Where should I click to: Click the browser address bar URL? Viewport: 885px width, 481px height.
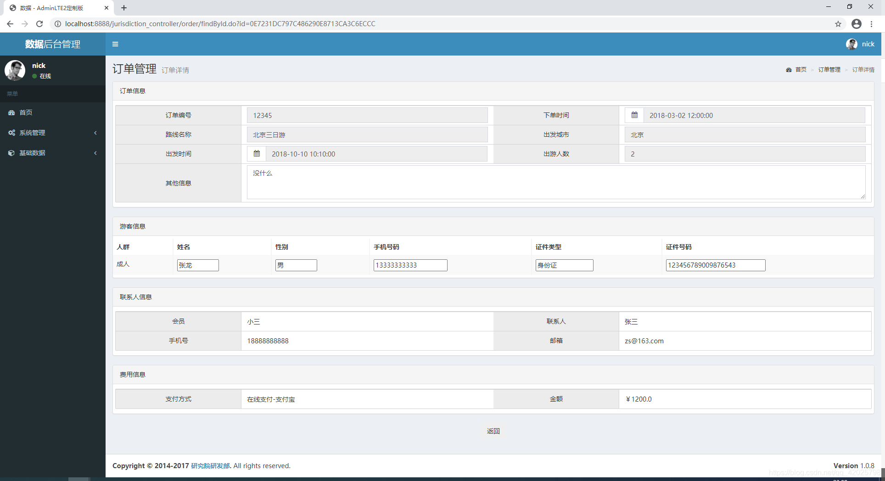coord(220,24)
